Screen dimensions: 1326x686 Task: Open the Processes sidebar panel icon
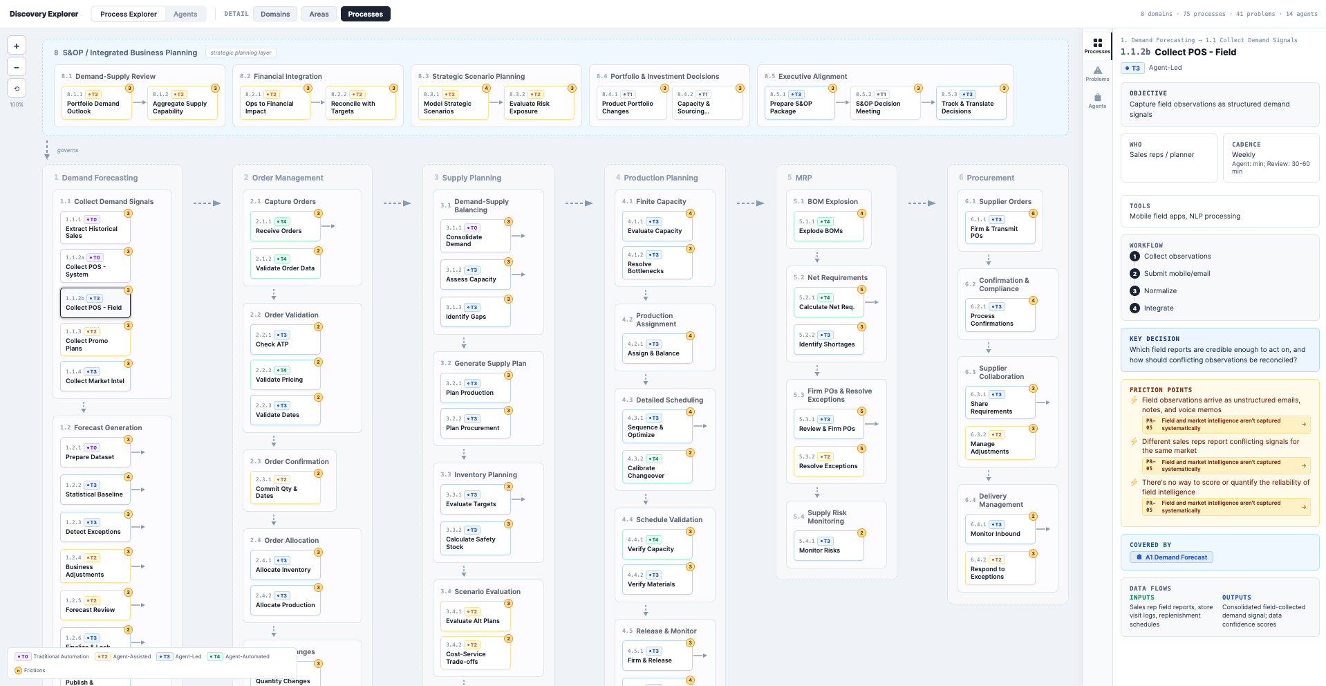[x=1097, y=46]
